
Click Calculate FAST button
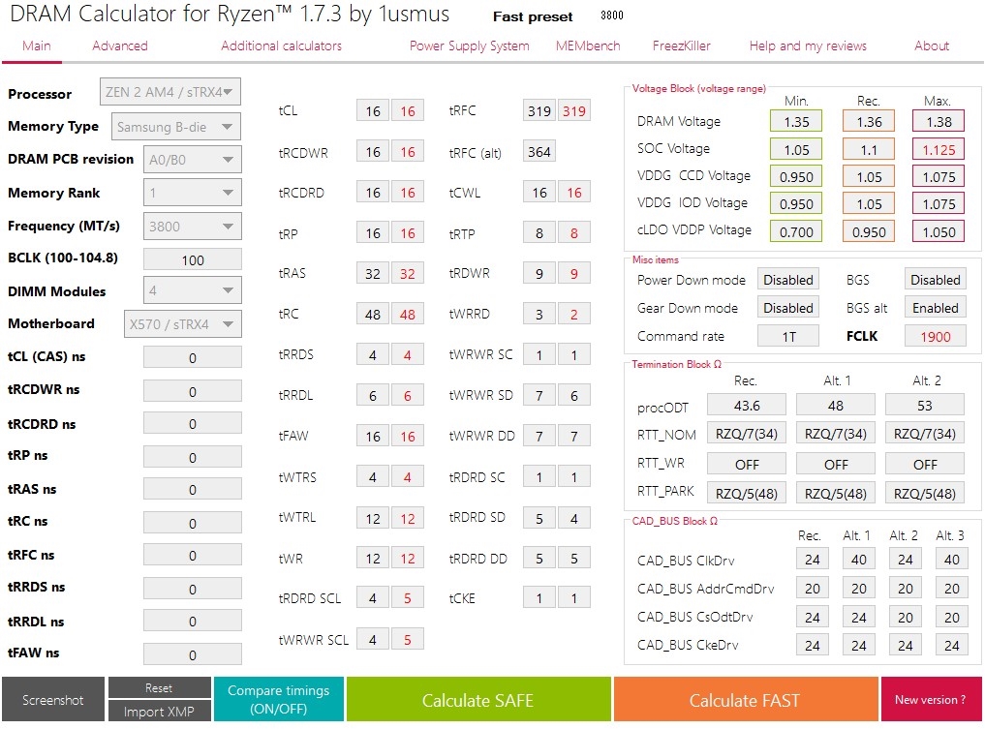point(745,700)
